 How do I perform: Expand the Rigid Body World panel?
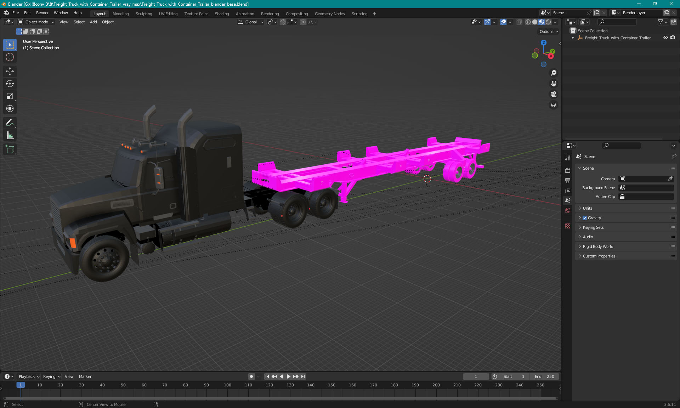[598, 246]
